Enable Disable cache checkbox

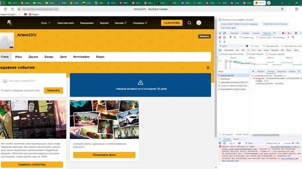[258, 38]
